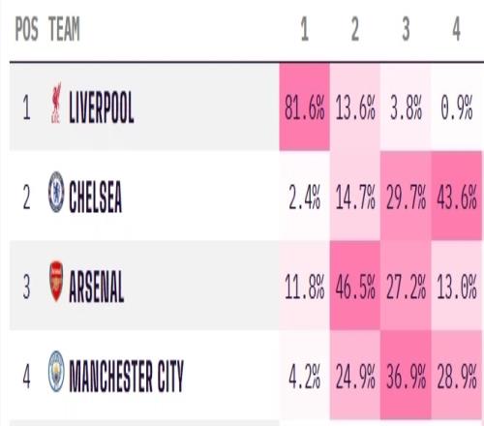This screenshot has height=426, width=484.
Task: Click the Liverpool club crest icon
Action: tap(56, 104)
